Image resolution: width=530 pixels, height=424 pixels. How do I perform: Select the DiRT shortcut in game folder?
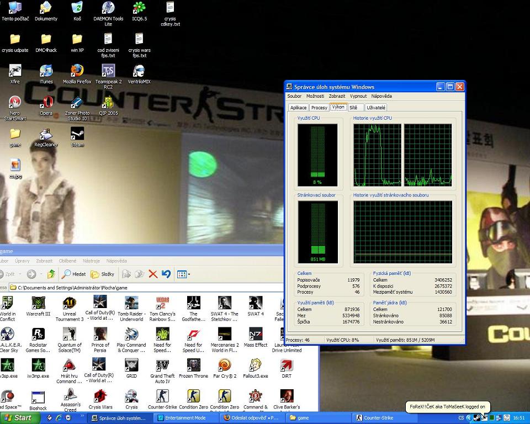[x=287, y=368]
